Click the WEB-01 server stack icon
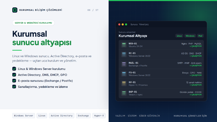 coord(124,45)
